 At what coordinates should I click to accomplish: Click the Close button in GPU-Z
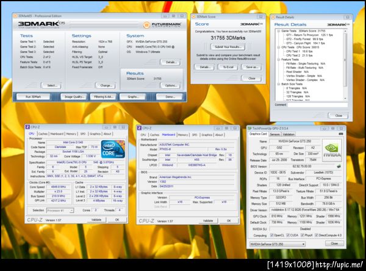(334, 244)
